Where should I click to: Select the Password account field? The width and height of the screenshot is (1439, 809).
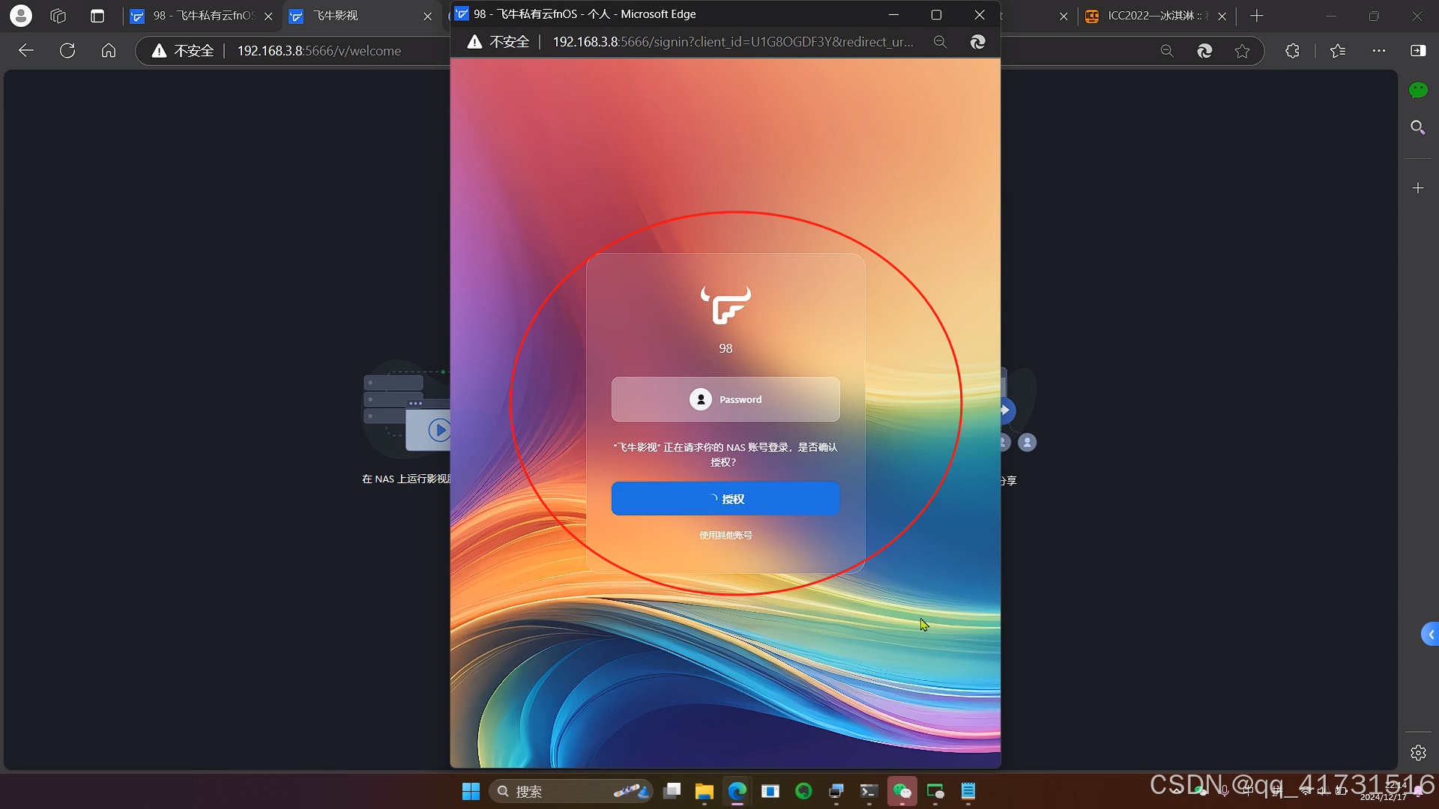click(725, 399)
